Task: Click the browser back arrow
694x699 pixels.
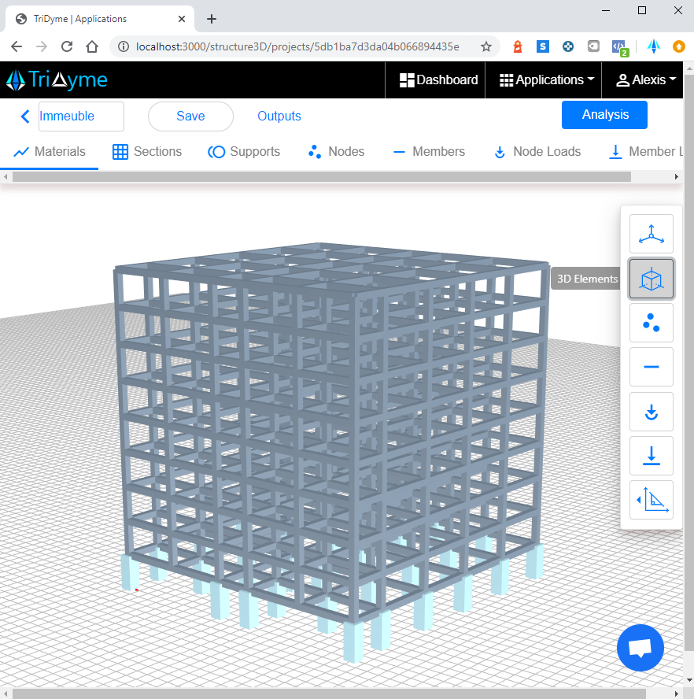Action: coord(17,46)
